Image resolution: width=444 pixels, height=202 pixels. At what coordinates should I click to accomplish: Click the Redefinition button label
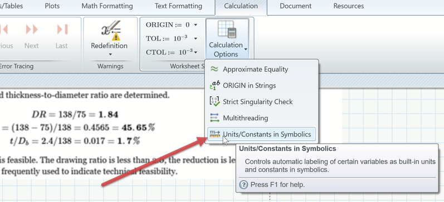(109, 46)
